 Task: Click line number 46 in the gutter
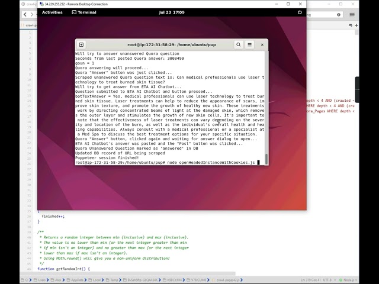tap(29, 269)
